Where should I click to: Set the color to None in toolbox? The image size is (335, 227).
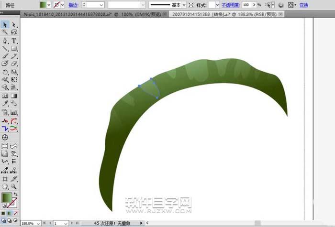coord(16,213)
